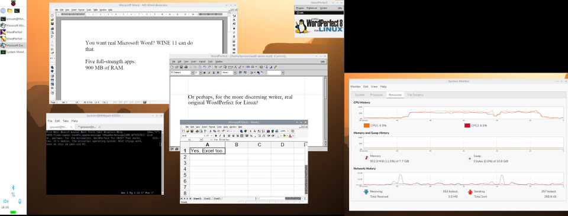This screenshot has width=568, height=216.
Task: Switch to Microsoft Wo... taskbar entry
Action: [x=14, y=25]
